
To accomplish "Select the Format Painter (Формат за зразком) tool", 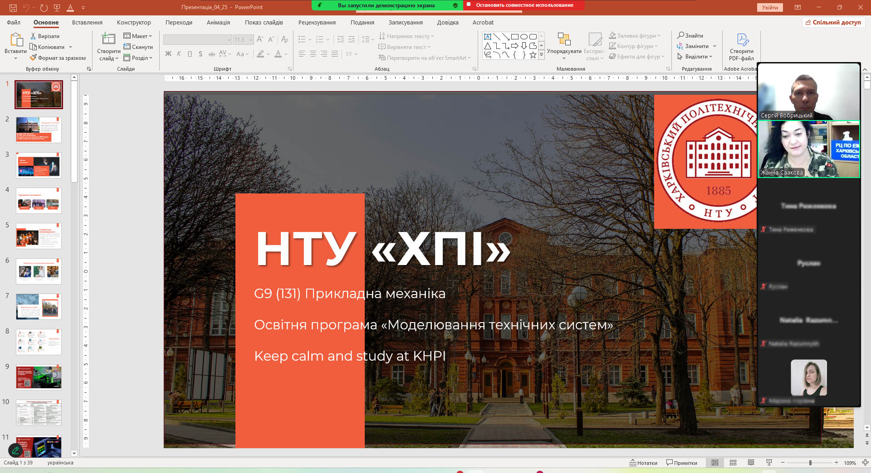I will 34,58.
